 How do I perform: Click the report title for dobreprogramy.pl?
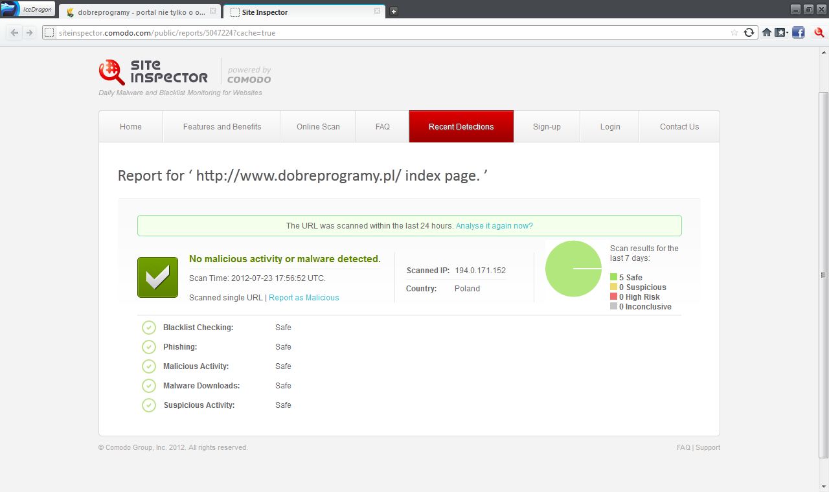pos(302,176)
